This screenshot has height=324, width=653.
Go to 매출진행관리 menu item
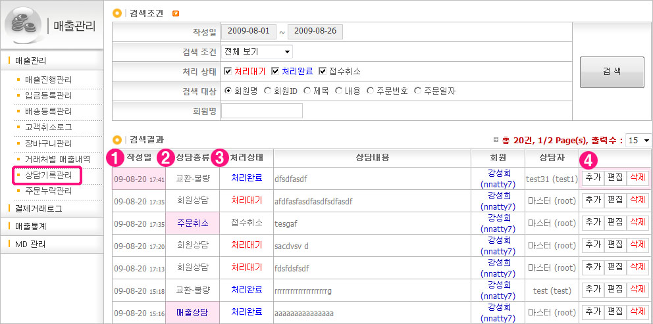point(47,80)
